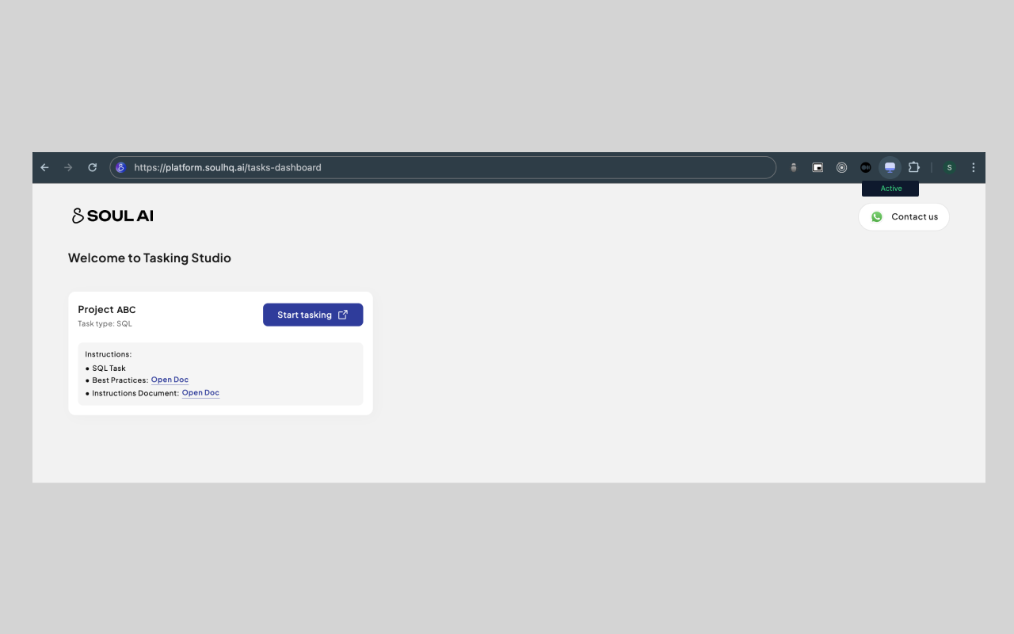This screenshot has width=1014, height=634.
Task: Click the Medium-style black circle extension icon
Action: [866, 167]
